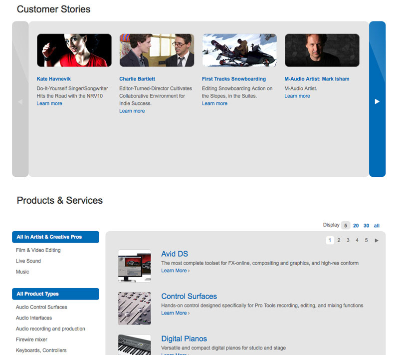Advance the Customer Stories carousel with right arrow
Viewport: 399px width, 355px height.
(377, 99)
